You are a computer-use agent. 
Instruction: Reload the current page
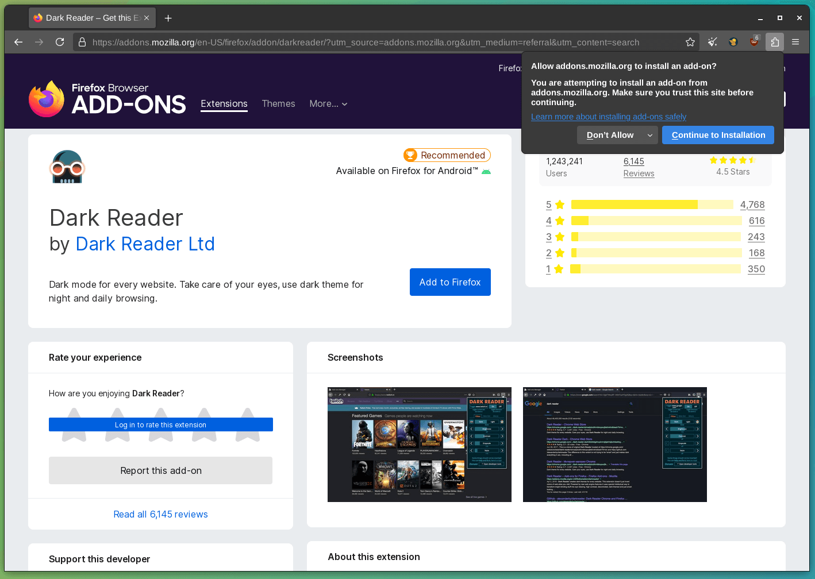(x=59, y=42)
